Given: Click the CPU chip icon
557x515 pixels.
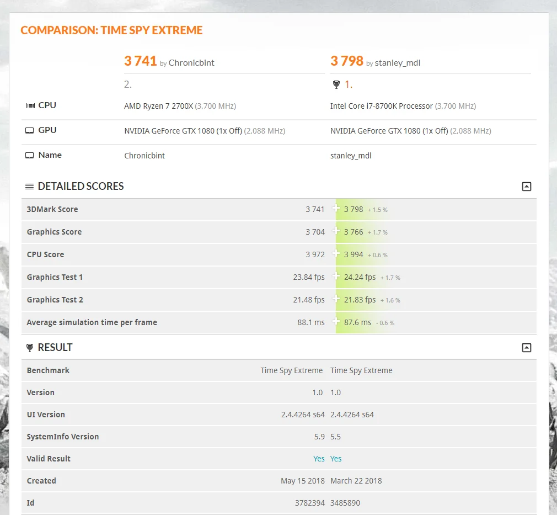Looking at the screenshot, I should [x=30, y=105].
